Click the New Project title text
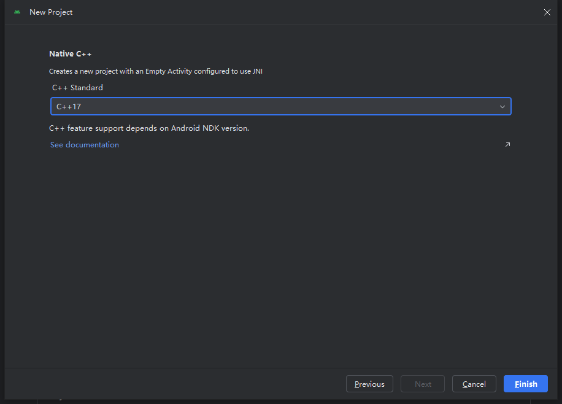 (51, 12)
